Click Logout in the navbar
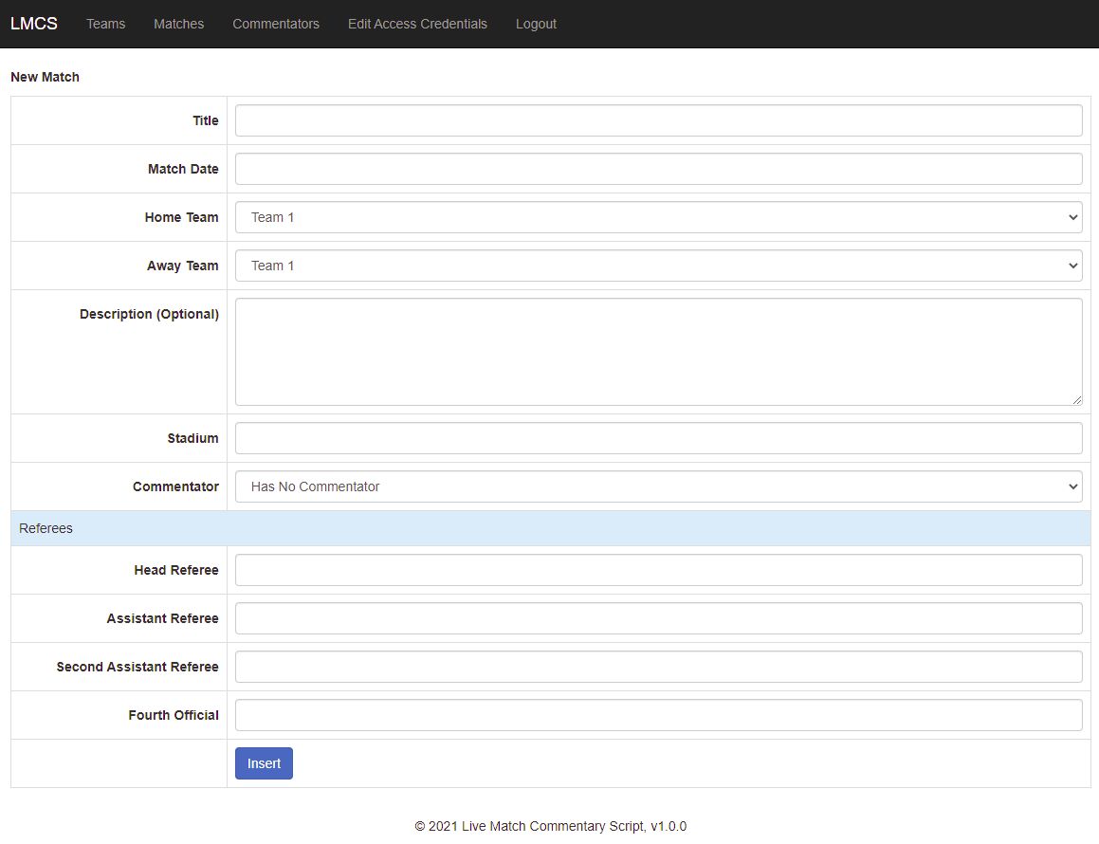The height and width of the screenshot is (844, 1099). click(536, 24)
